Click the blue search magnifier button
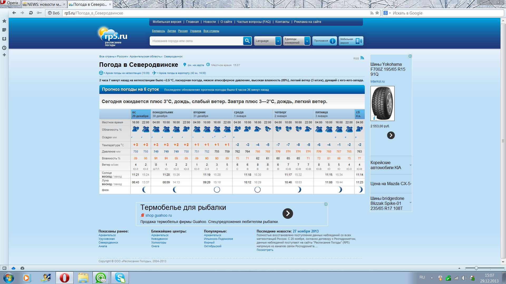This screenshot has height=284, width=506. pos(247,41)
